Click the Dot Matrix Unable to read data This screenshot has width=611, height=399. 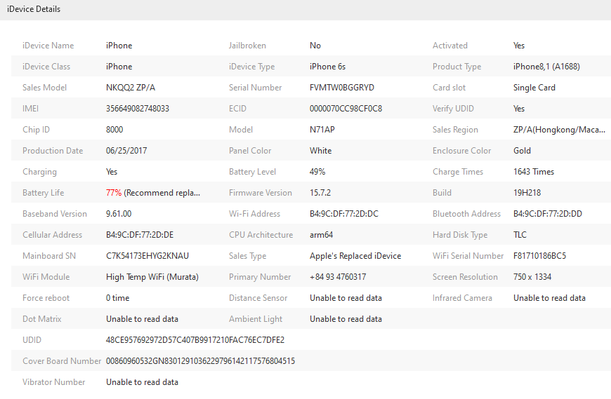click(x=142, y=318)
